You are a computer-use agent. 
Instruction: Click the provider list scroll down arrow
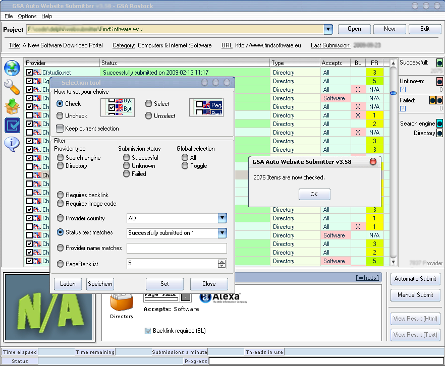(x=394, y=262)
